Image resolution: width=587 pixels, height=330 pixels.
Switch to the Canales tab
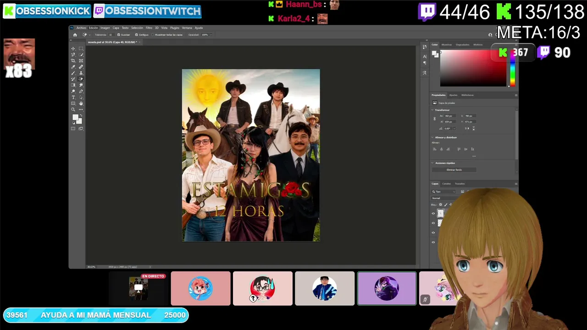pos(446,184)
